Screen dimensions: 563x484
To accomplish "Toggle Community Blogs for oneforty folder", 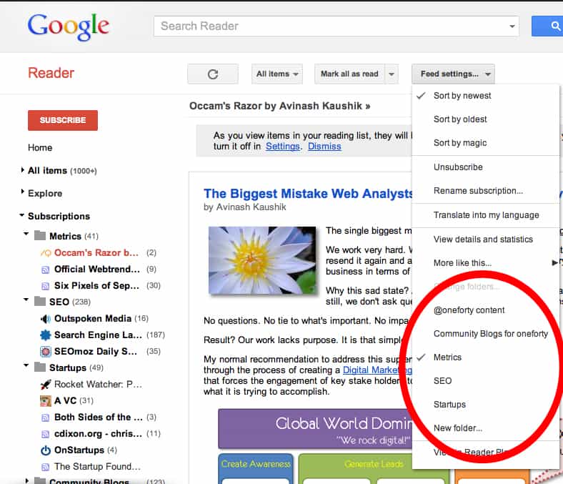I will pyautogui.click(x=486, y=334).
